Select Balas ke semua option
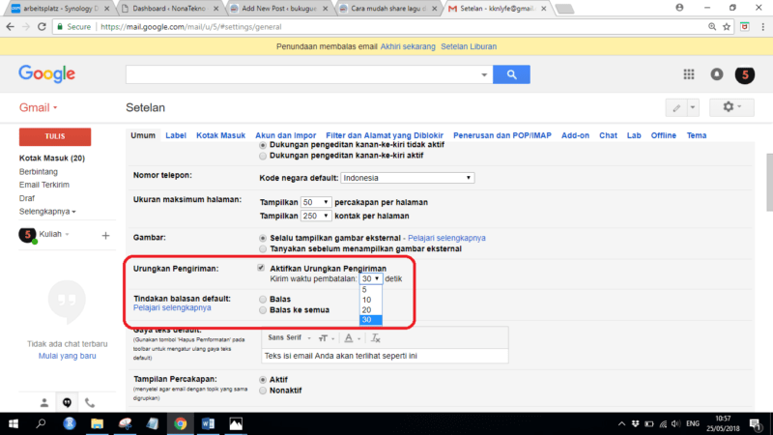Screen dimensions: 773x435 (263, 310)
